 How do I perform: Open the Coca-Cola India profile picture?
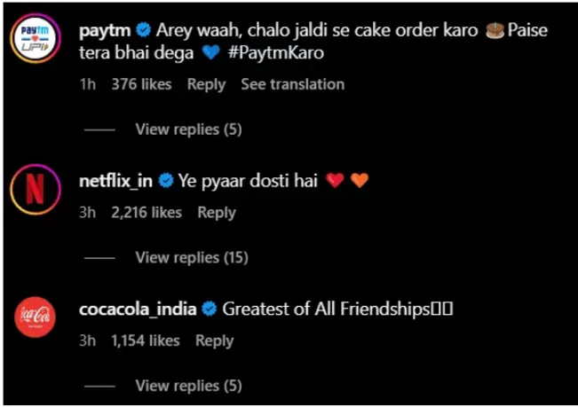coord(36,317)
